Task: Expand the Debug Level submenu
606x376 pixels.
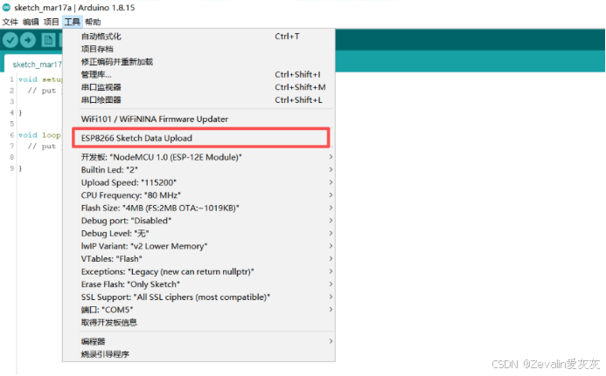Action: 199,233
